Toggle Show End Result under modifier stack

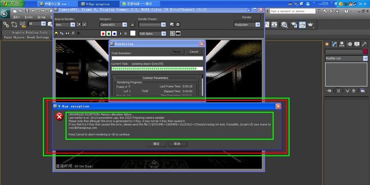pyautogui.click(x=339, y=91)
